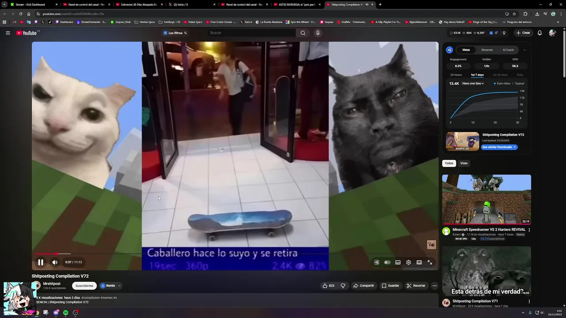The height and width of the screenshot is (318, 566).
Task: Open the YouTube hamburger guide menu
Action: point(8,33)
